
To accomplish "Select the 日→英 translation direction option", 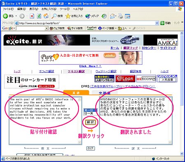I will pyautogui.click(x=90, y=113).
